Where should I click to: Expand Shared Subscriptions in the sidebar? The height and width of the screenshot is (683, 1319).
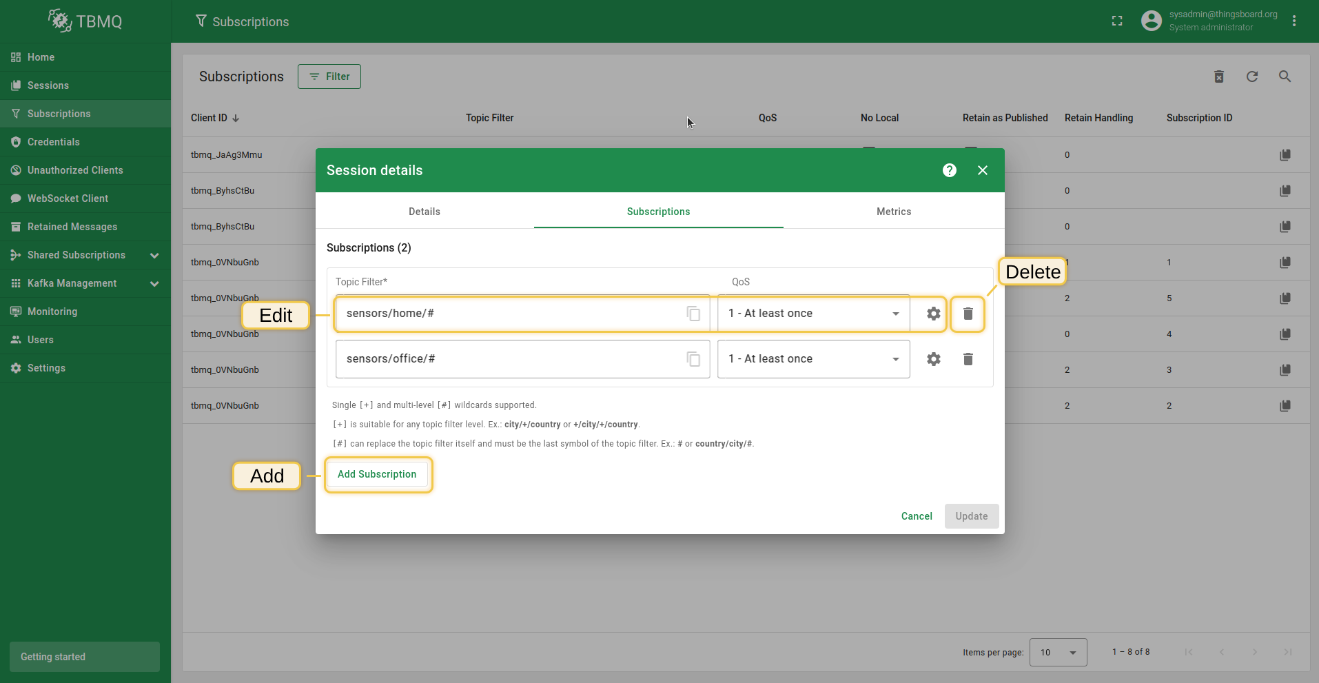coord(154,255)
